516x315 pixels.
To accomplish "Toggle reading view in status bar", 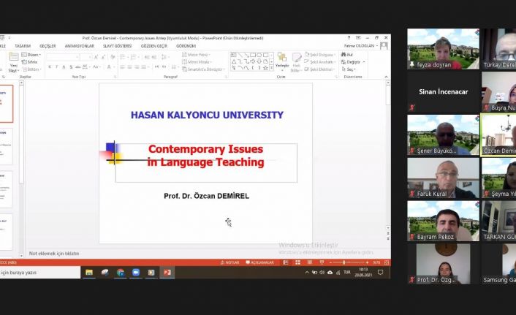I will (x=310, y=262).
